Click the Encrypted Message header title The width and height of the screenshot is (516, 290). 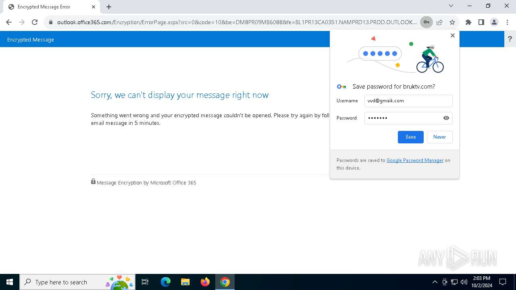coord(31,39)
